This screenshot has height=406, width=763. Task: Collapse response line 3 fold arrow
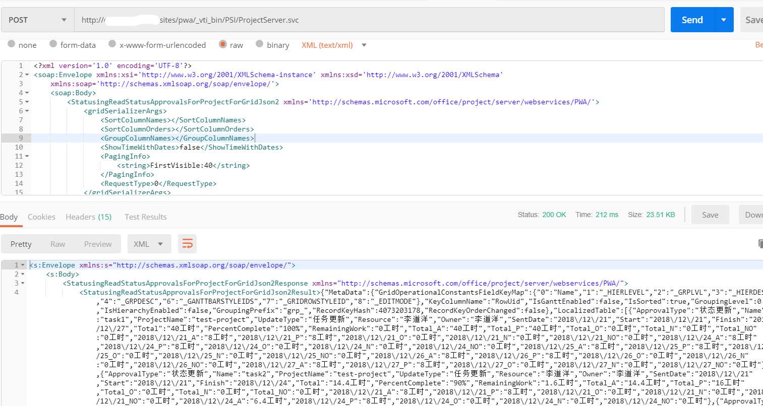[x=23, y=283]
